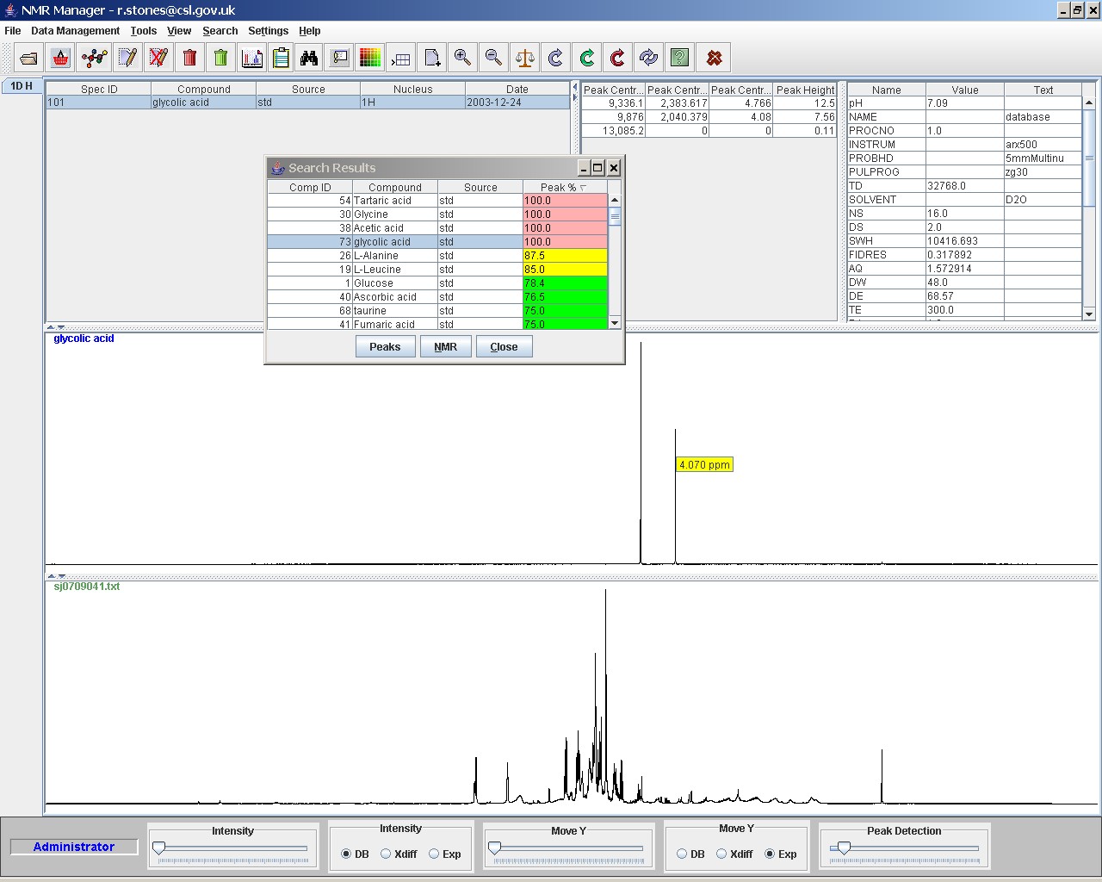Screen dimensions: 1102x882
Task: Click the spectrum chart toolbar icon
Action: [x=252, y=58]
